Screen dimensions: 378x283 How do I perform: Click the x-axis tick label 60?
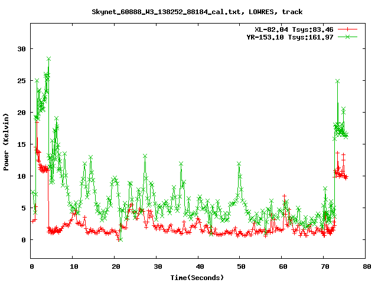coord(283,266)
